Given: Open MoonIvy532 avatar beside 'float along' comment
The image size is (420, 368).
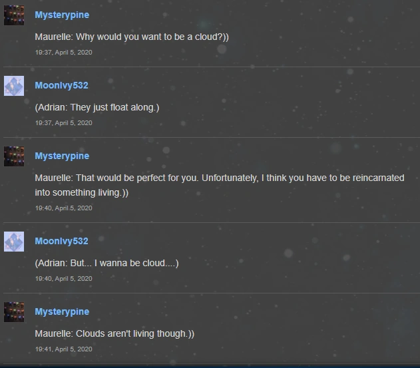Looking at the screenshot, I should [14, 86].
